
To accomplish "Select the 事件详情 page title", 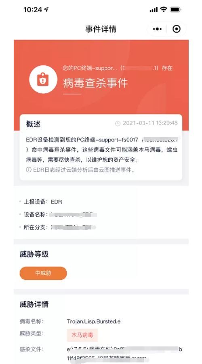I will (x=101, y=29).
